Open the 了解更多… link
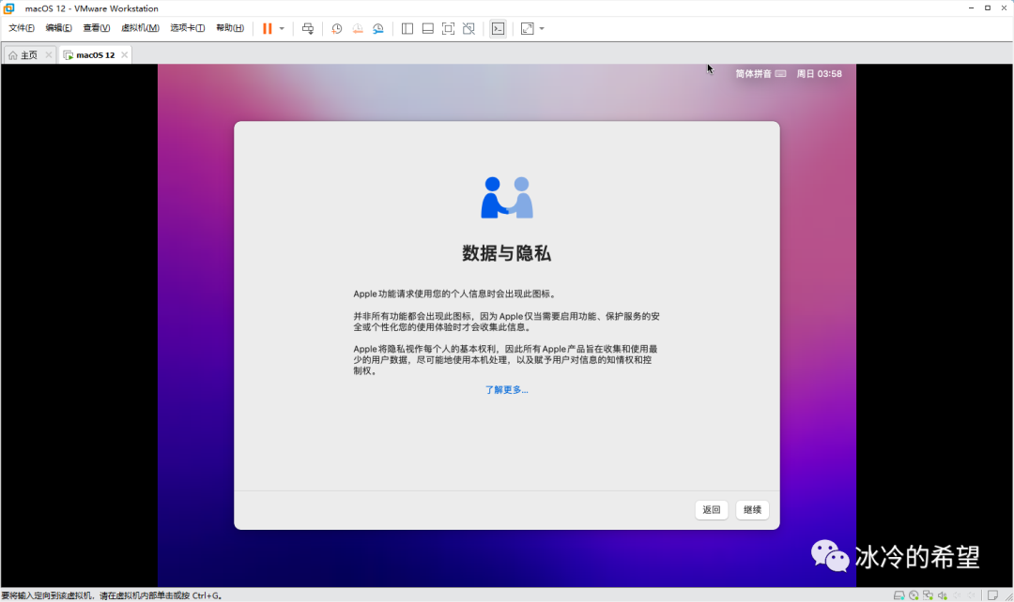The image size is (1014, 602). (x=506, y=389)
